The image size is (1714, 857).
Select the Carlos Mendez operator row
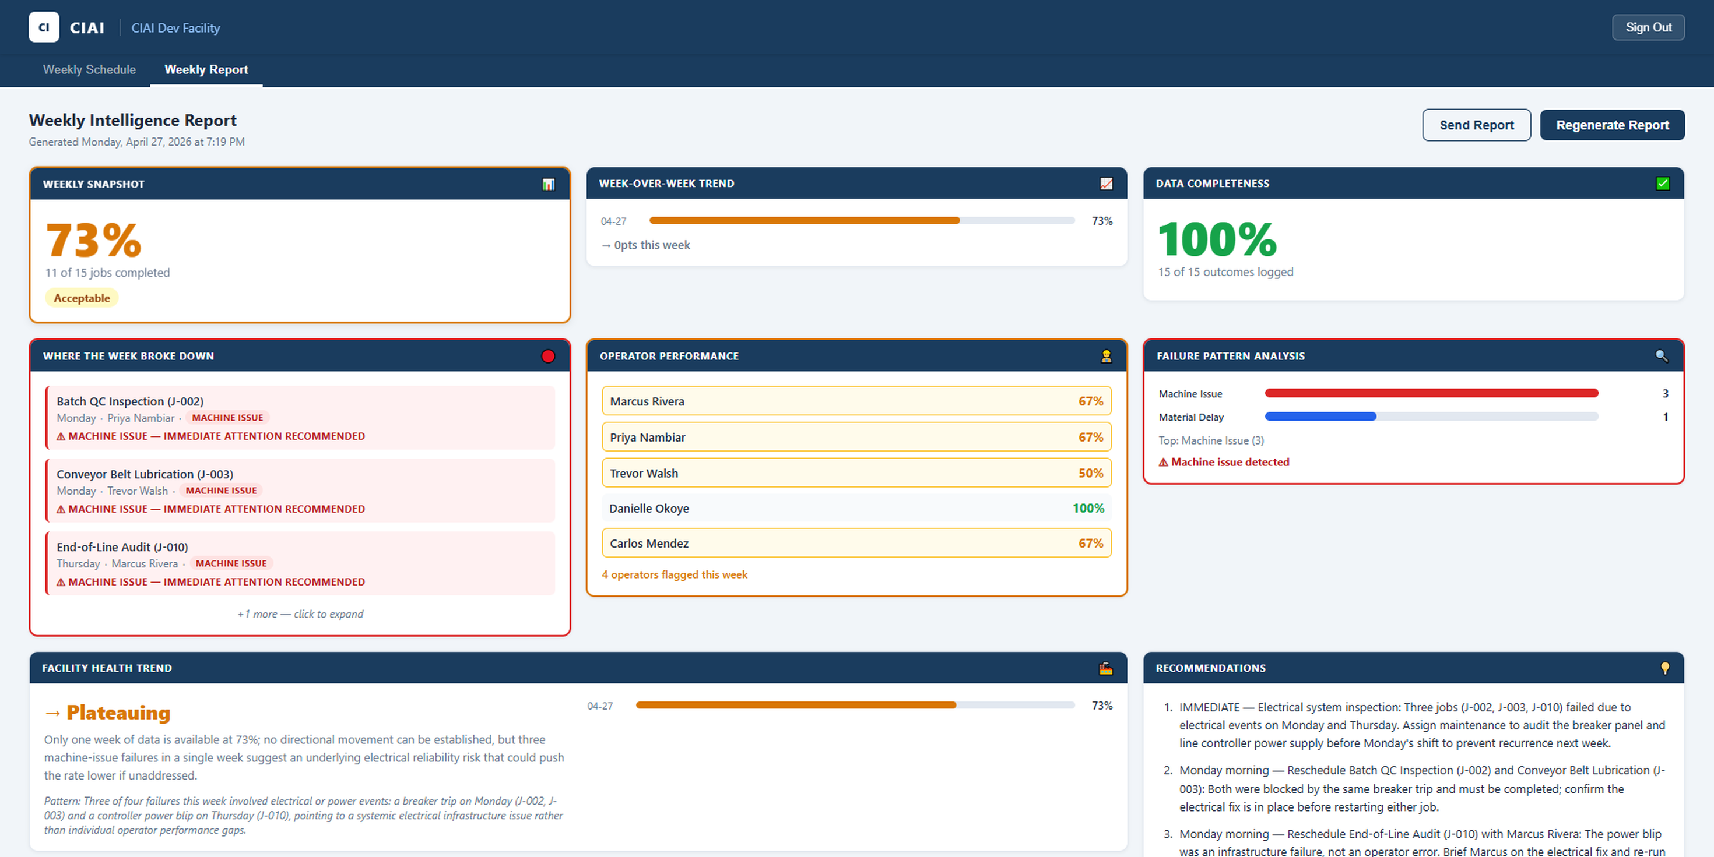(856, 544)
